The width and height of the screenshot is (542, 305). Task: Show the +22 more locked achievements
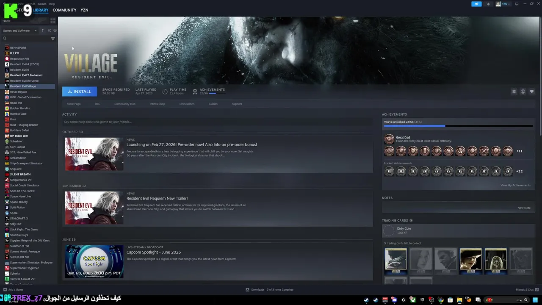point(520,171)
